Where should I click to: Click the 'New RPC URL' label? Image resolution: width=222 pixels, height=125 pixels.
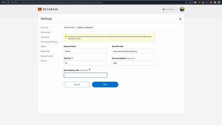[x=118, y=46]
